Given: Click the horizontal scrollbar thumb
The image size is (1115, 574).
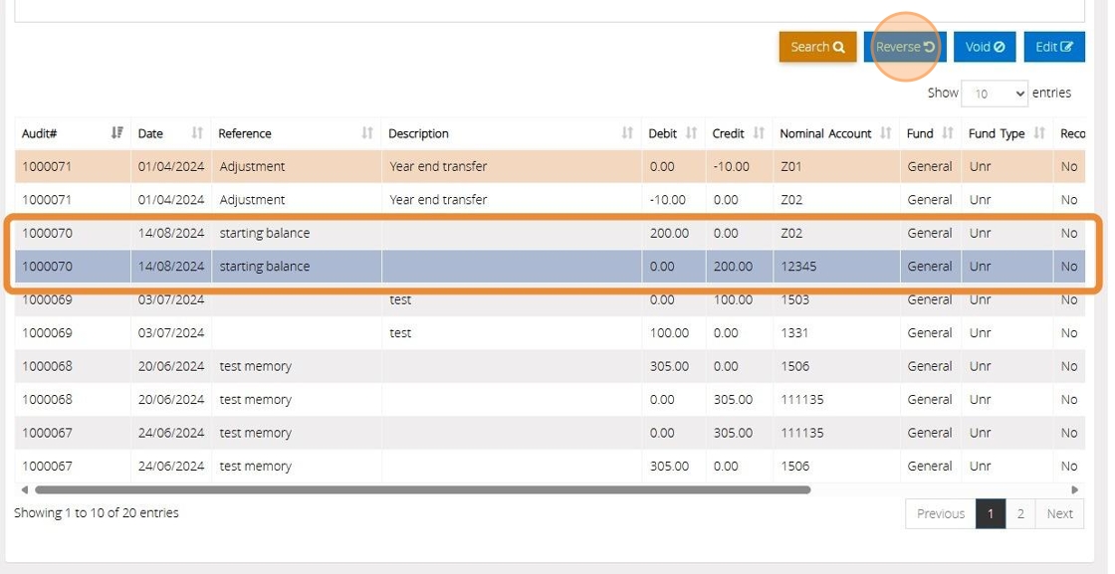Looking at the screenshot, I should tap(422, 489).
